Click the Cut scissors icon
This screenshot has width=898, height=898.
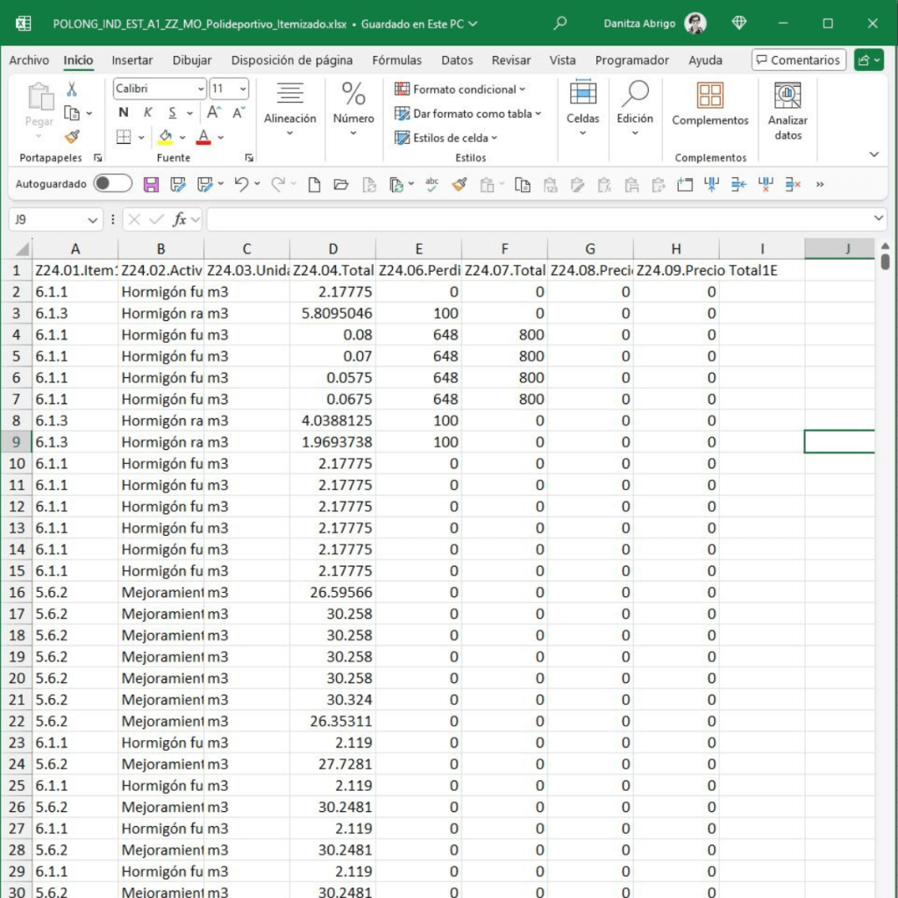pyautogui.click(x=72, y=89)
